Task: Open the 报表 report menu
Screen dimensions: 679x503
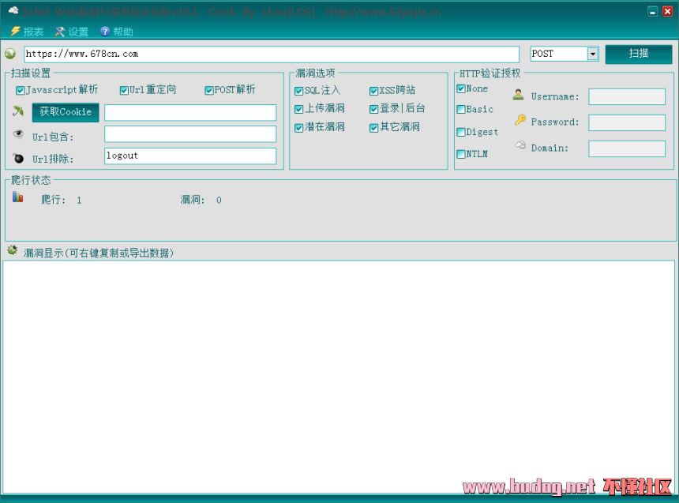Action: [33, 32]
